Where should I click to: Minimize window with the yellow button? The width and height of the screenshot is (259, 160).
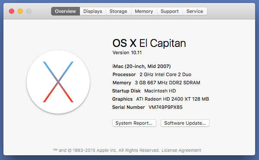coord(20,11)
